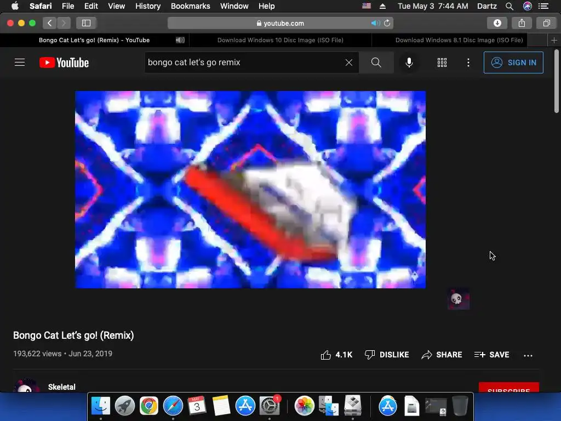The height and width of the screenshot is (421, 561).
Task: Show Safari tab overview
Action: [x=546, y=23]
